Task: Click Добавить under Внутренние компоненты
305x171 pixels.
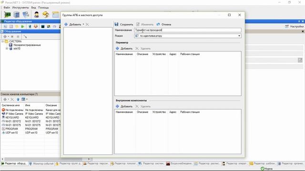Action: (124, 106)
